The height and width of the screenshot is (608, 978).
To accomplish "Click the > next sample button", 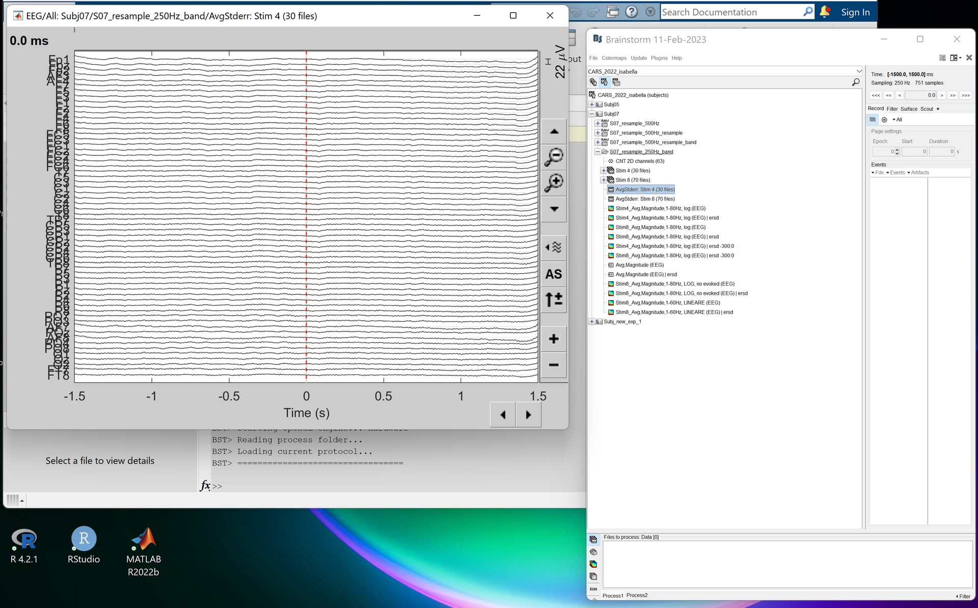I will (x=942, y=95).
